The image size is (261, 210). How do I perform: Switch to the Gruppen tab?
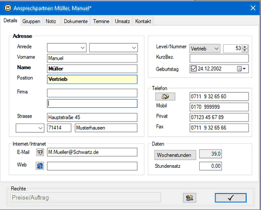(31, 21)
